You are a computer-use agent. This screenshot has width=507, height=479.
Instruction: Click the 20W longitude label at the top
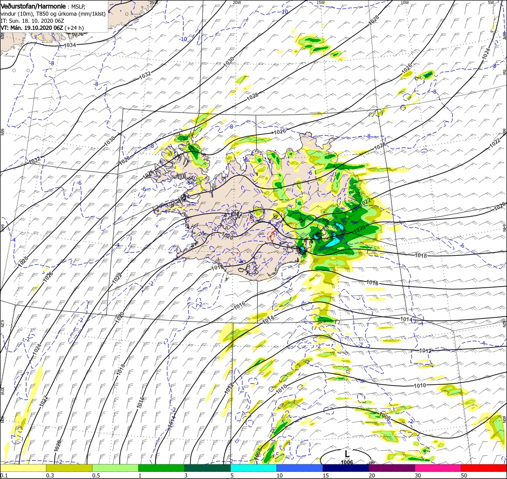pos(237,3)
